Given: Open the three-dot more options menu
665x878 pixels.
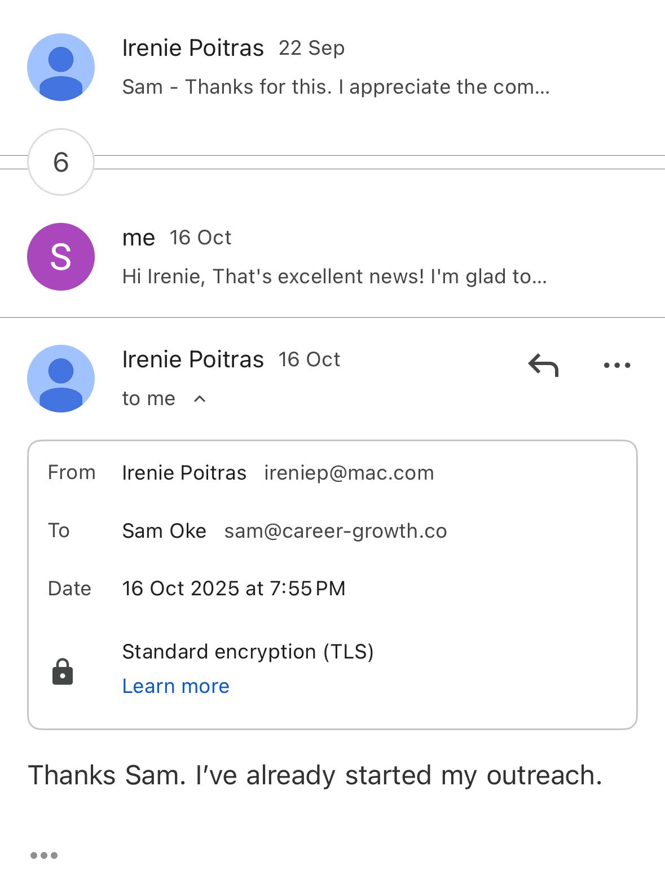Looking at the screenshot, I should point(616,366).
